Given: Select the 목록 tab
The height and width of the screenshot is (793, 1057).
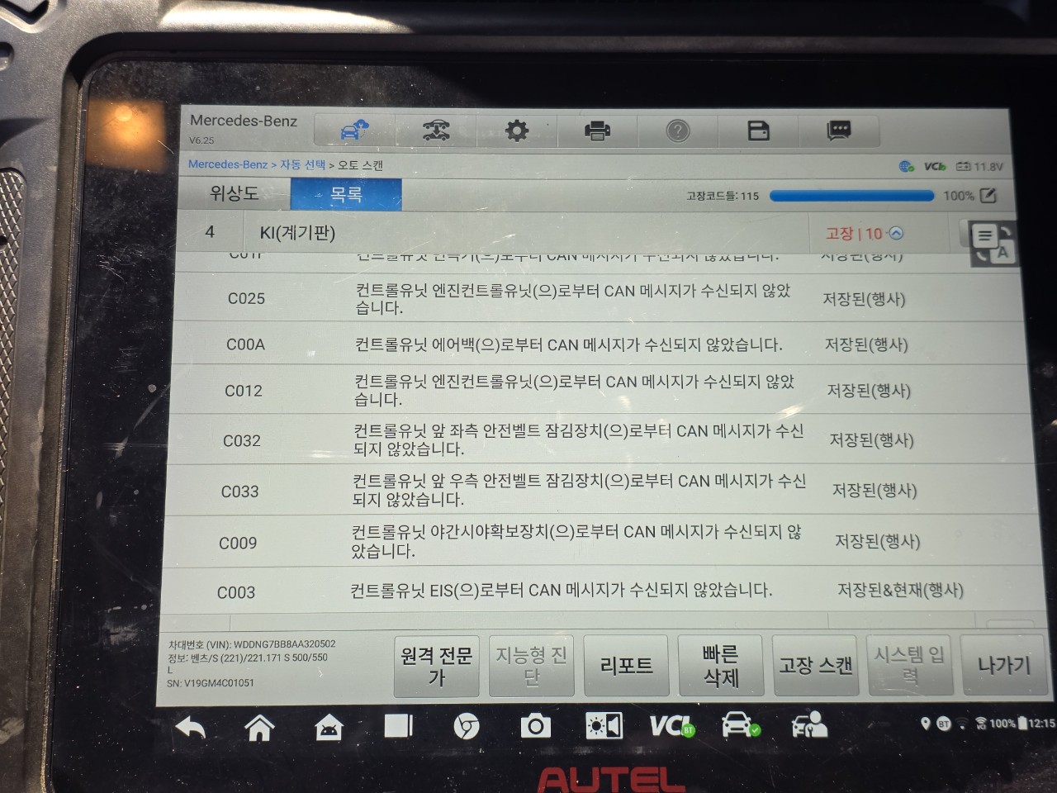Looking at the screenshot, I should pyautogui.click(x=346, y=194).
